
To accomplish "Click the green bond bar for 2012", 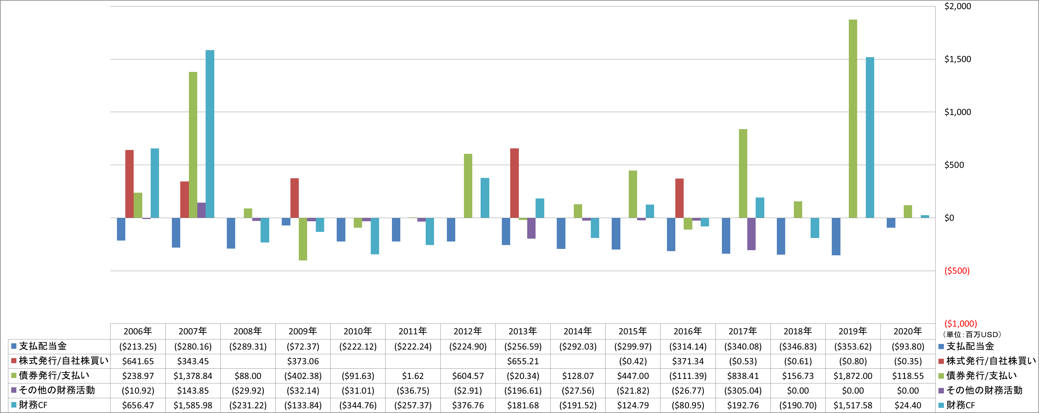I will click(x=468, y=186).
